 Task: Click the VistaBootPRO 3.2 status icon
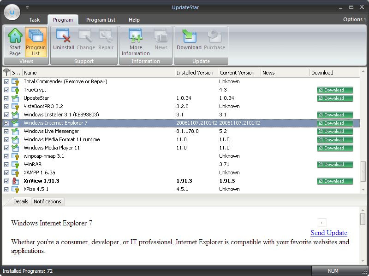[15, 107]
